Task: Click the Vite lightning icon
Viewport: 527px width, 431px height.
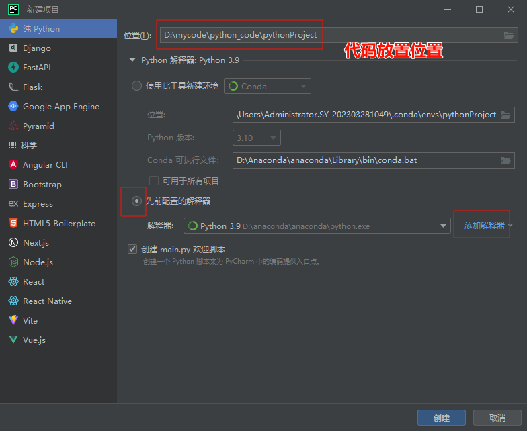Action: point(13,320)
